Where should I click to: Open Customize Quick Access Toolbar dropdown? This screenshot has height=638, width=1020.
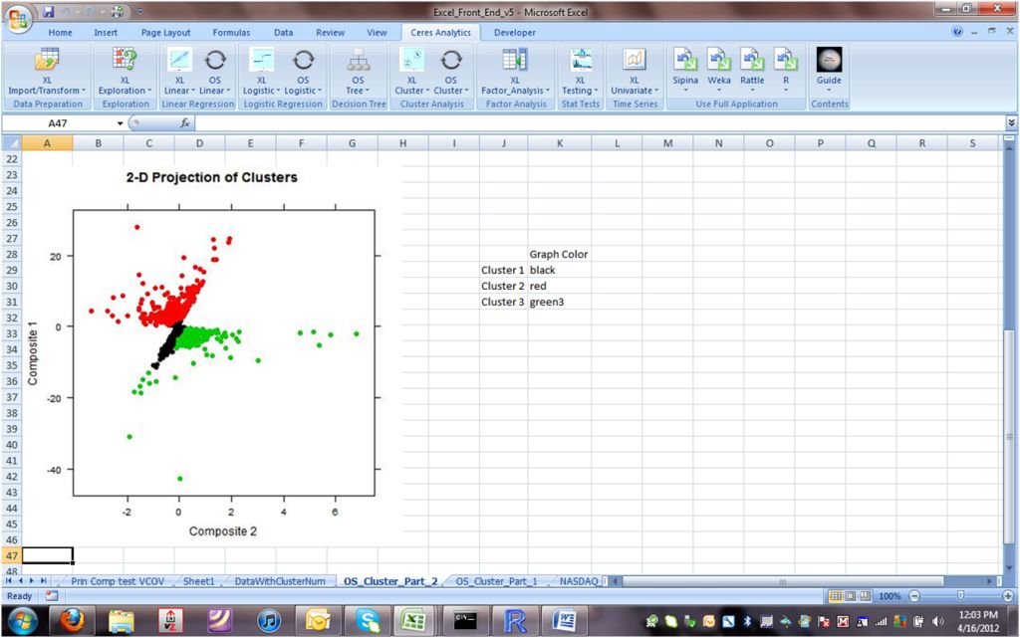139,11
